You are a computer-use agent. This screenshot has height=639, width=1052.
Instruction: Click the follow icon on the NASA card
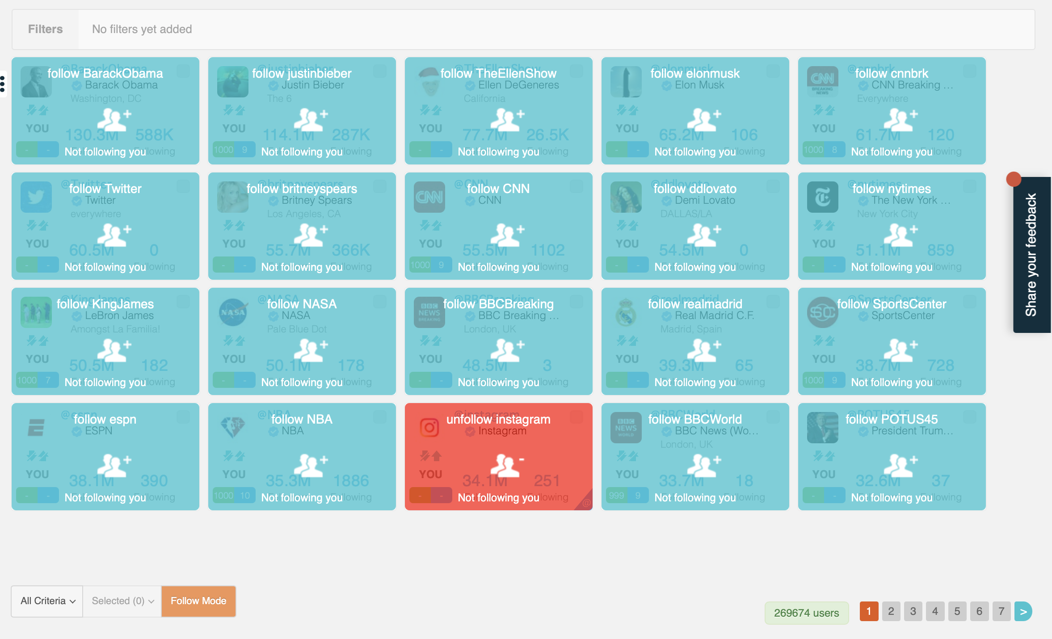(311, 350)
